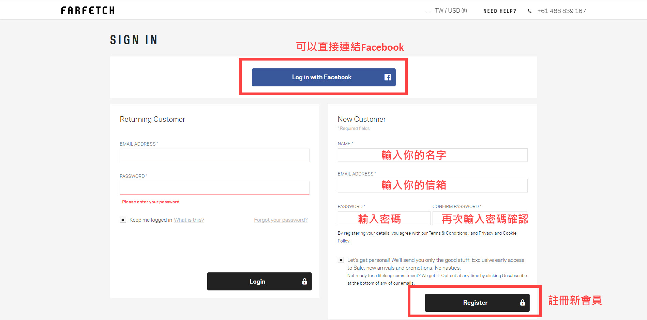
Task: Focus Returning Customer password field
Action: (x=214, y=188)
